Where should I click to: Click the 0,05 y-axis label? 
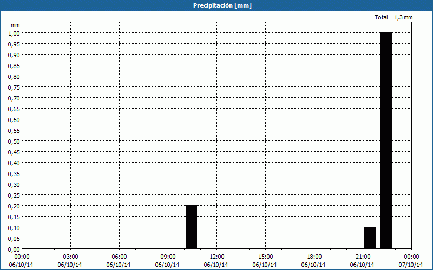click(14, 238)
